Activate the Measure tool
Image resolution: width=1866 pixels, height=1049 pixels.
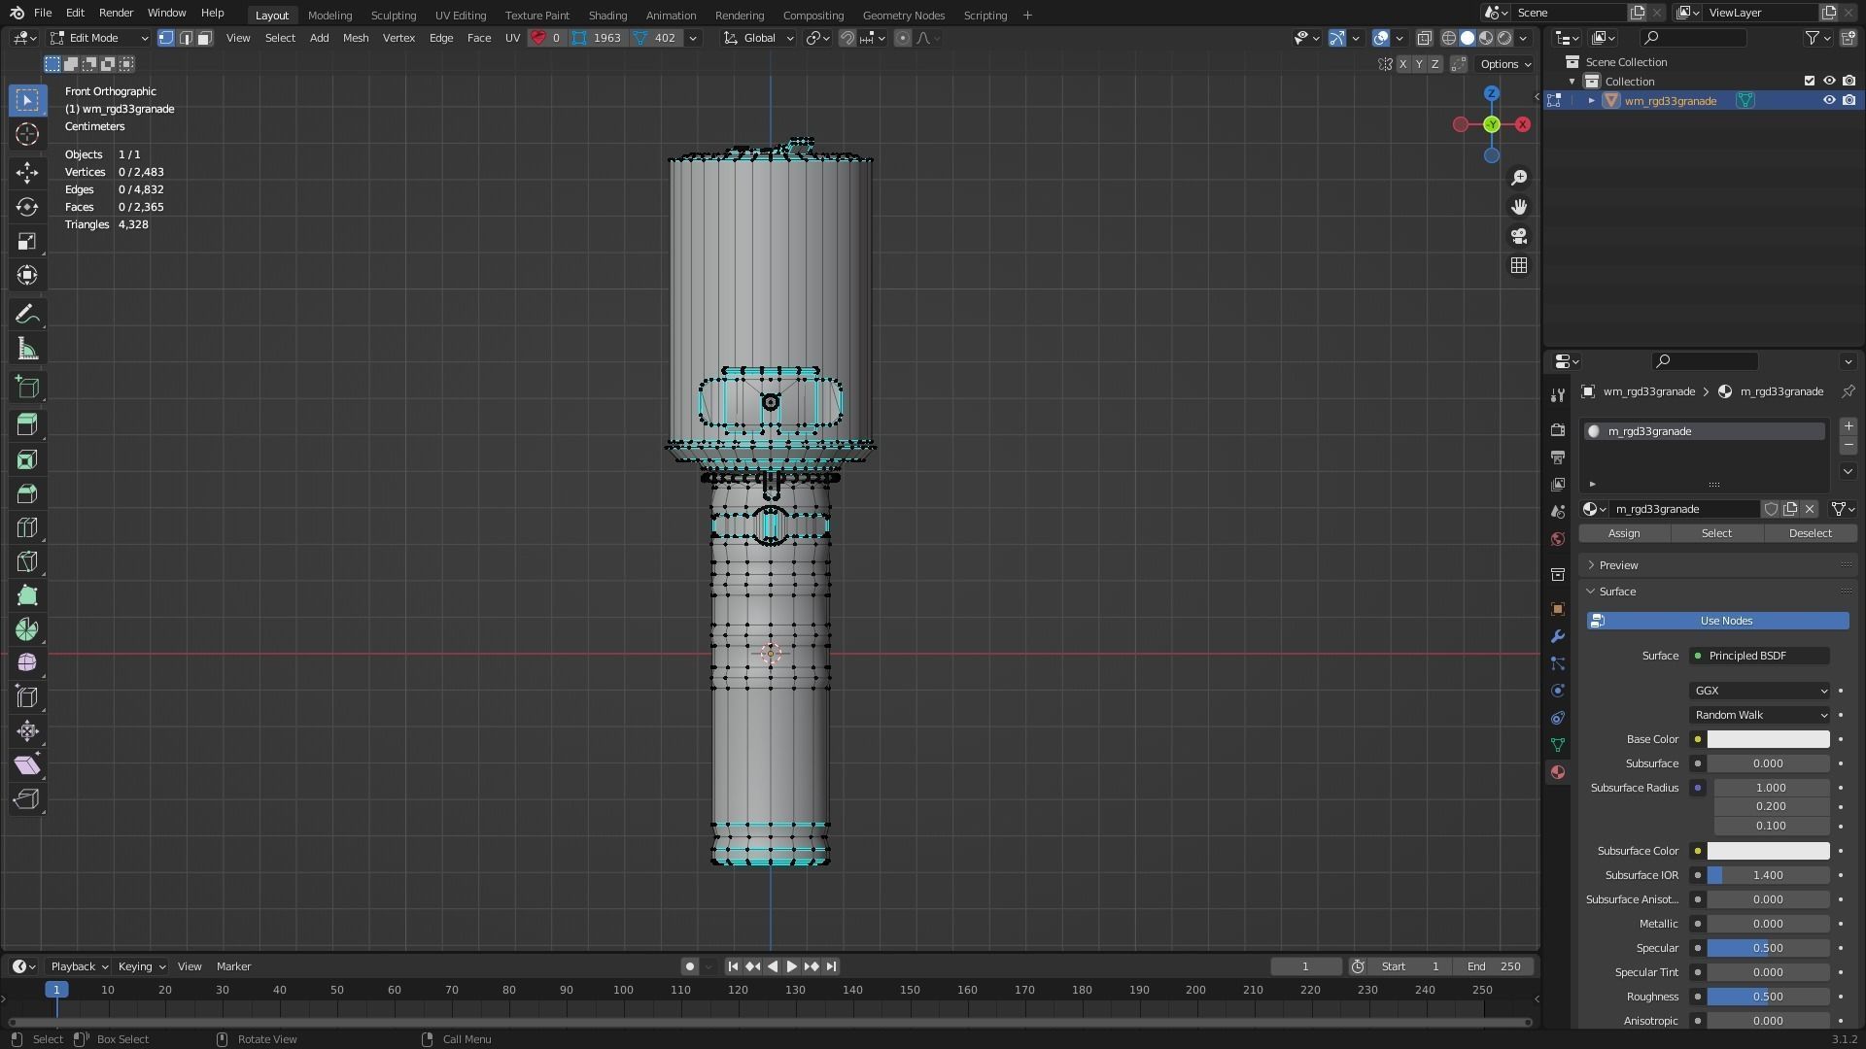pyautogui.click(x=27, y=350)
